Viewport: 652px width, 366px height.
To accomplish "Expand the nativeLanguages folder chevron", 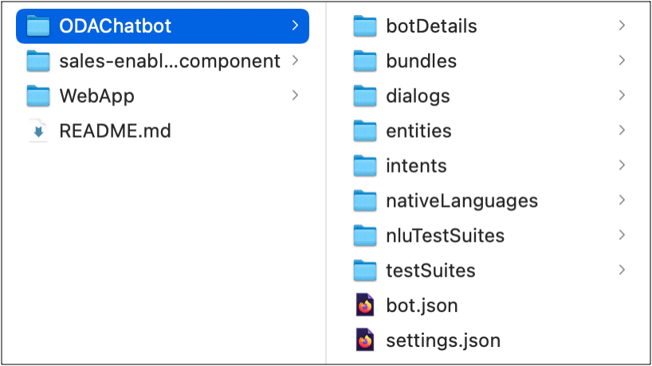I will coord(622,201).
